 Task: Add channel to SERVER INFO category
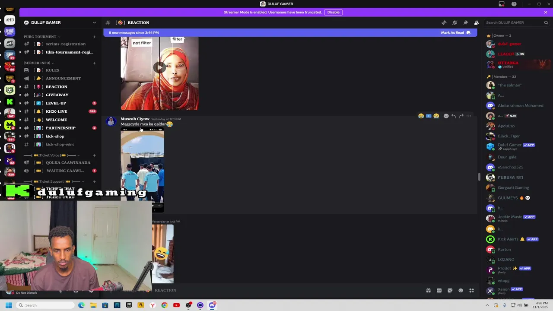point(94,63)
